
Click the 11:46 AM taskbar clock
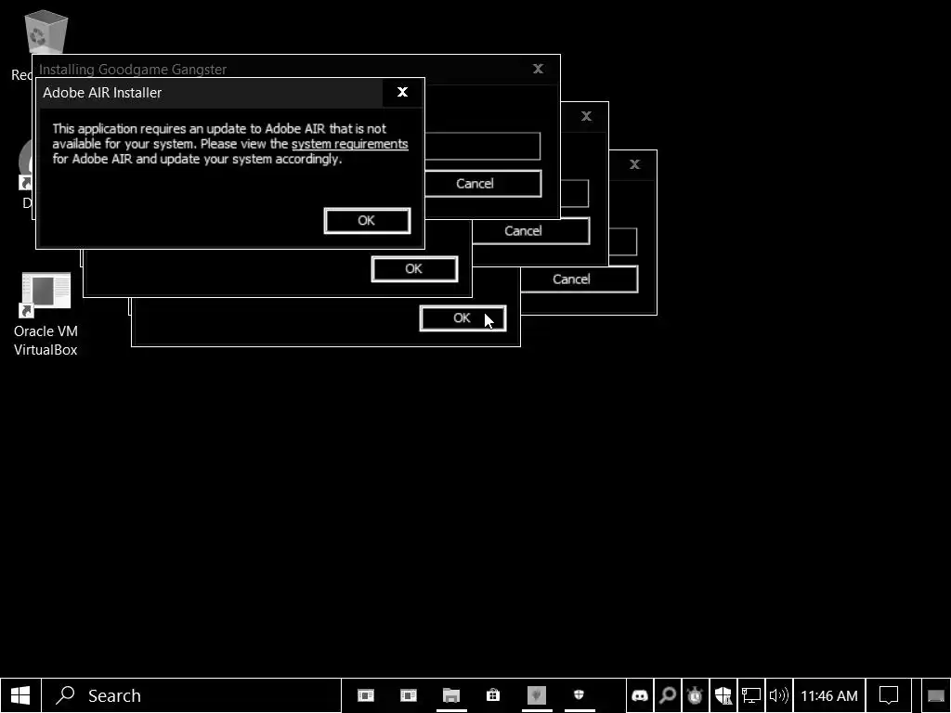pyautogui.click(x=829, y=696)
